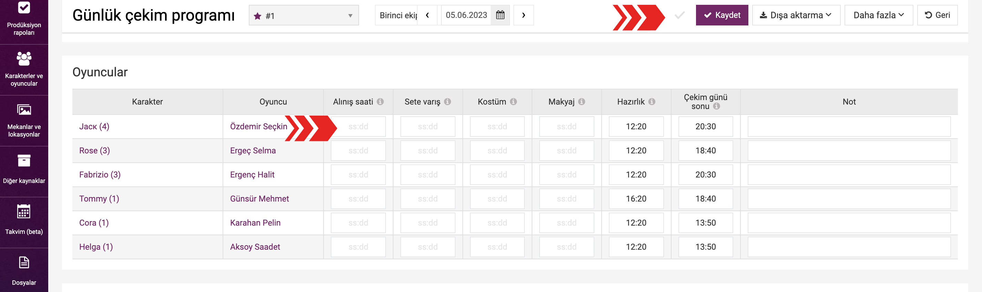982x292 pixels.
Task: Click Kostüm info icon
Action: pos(513,102)
